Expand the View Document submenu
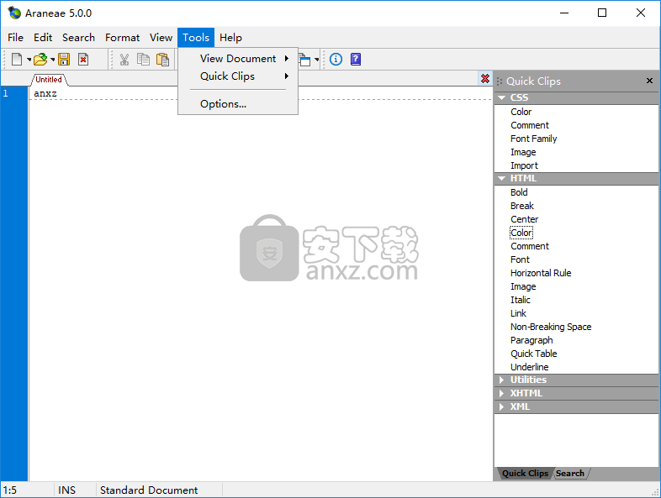Image resolution: width=661 pixels, height=498 pixels. (x=238, y=59)
